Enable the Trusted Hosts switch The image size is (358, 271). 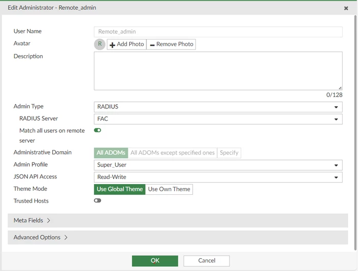pyautogui.click(x=97, y=200)
